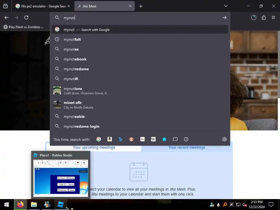The height and width of the screenshot is (210, 280).
Task: Choose the mynotes suggestion
Action: tap(140, 49)
